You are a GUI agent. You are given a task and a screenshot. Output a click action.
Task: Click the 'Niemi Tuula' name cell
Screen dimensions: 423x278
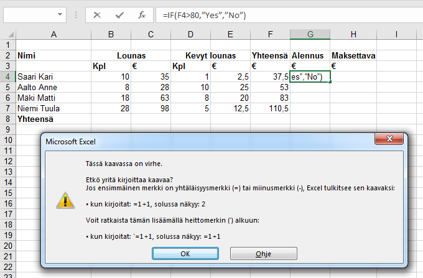click(x=53, y=108)
